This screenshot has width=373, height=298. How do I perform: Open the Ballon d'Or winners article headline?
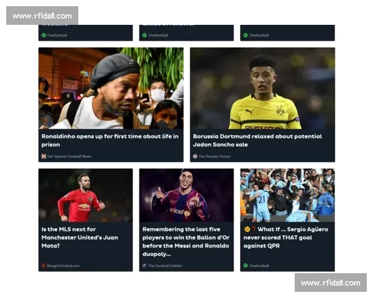click(186, 242)
